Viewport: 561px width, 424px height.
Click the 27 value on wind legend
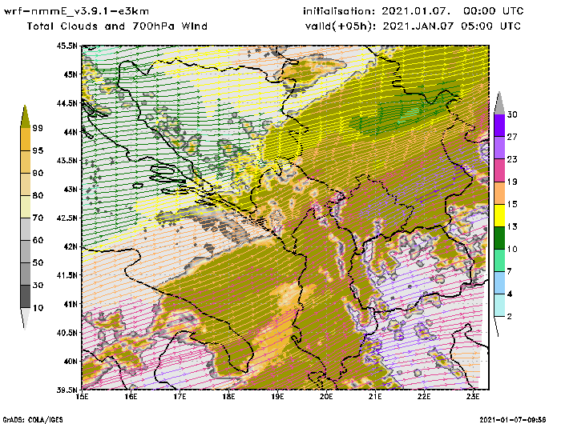pos(511,137)
